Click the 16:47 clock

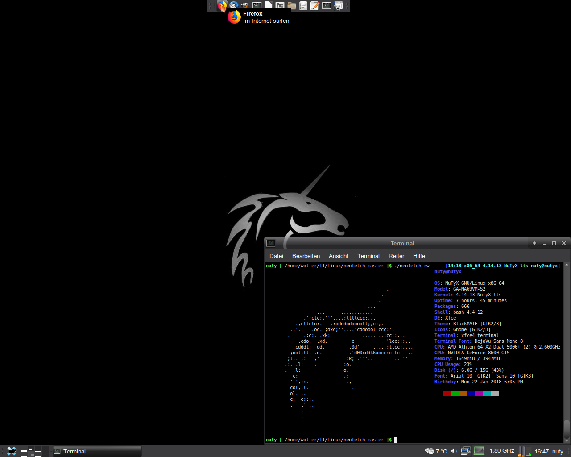tap(542, 452)
